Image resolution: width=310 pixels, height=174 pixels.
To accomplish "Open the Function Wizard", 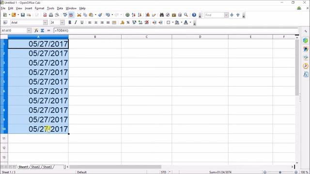I will click(x=36, y=30).
